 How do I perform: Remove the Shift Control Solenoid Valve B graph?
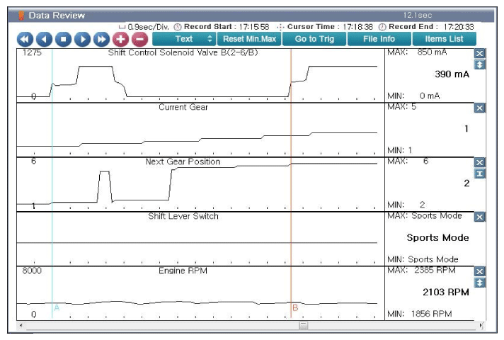(479, 53)
